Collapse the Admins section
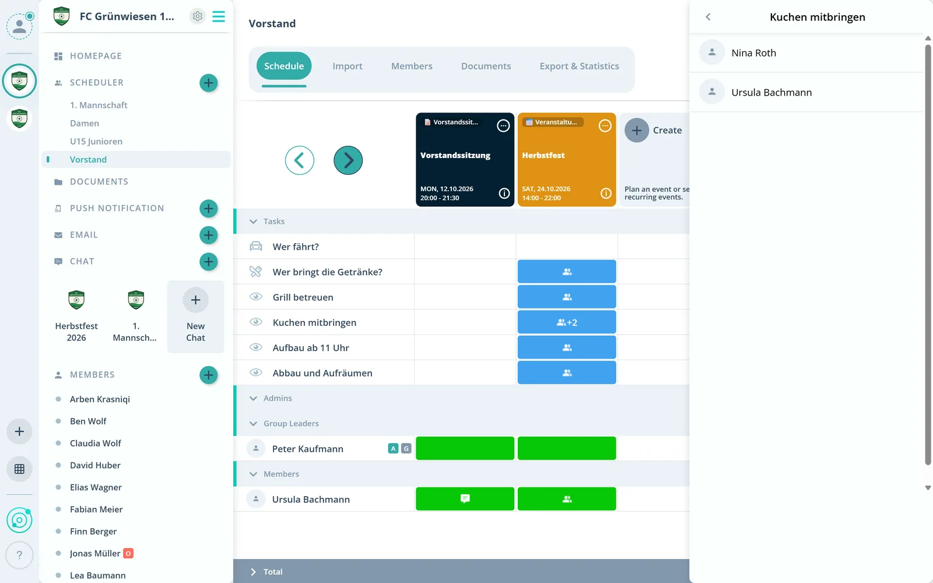The width and height of the screenshot is (933, 583). (x=253, y=398)
